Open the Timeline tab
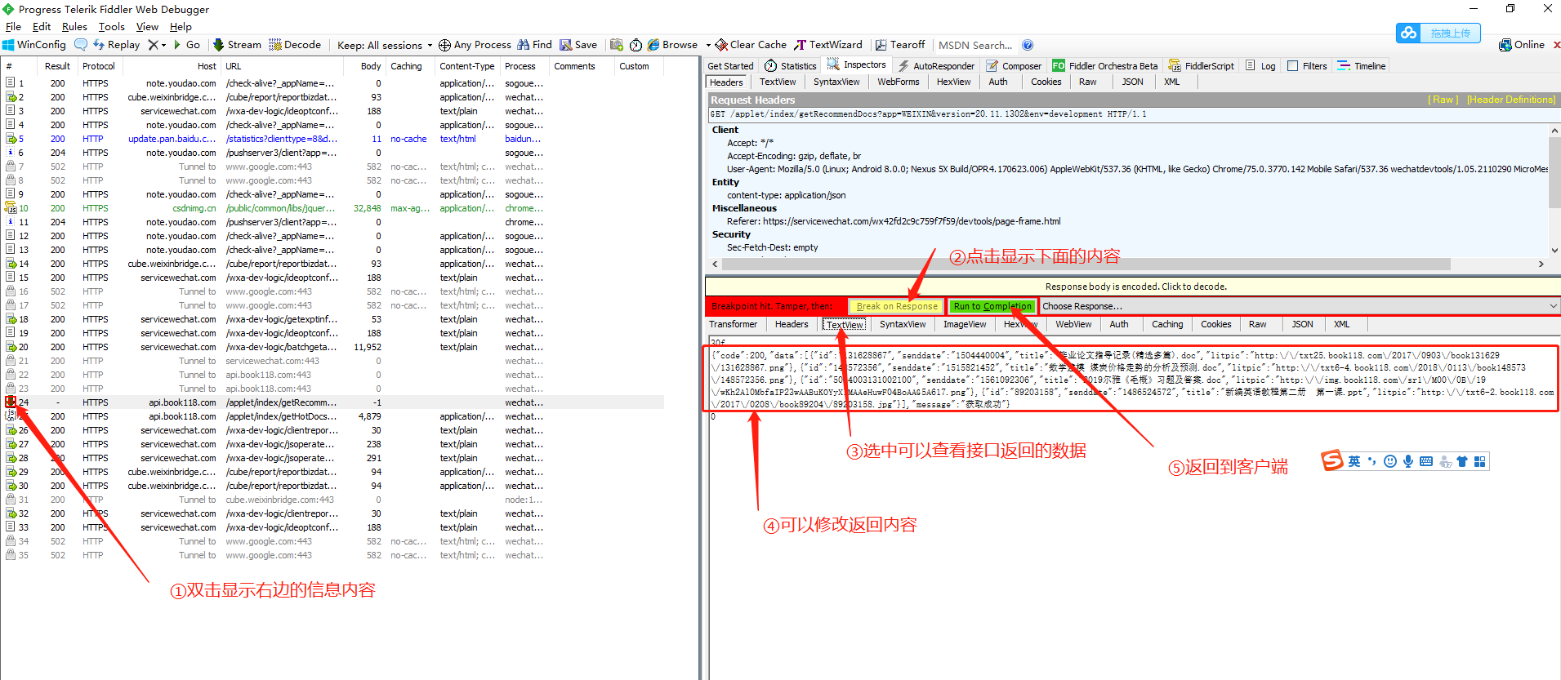This screenshot has height=680, width=1561. coord(1362,66)
